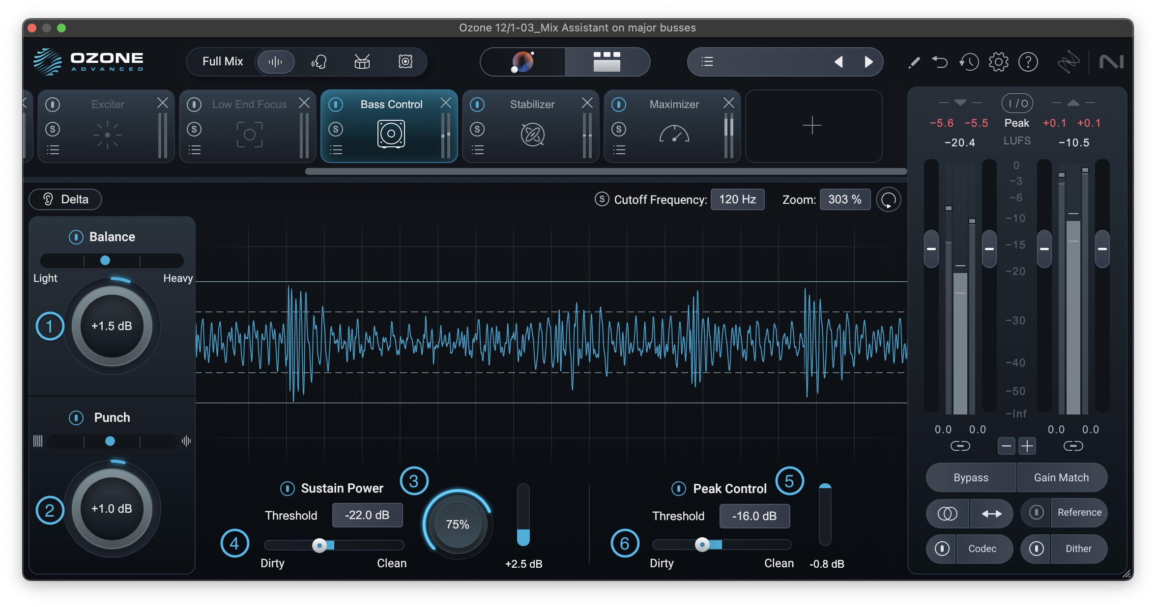Viewport: 1156px width, 607px height.
Task: Edit Sustain Power threshold -22.0 dB
Action: click(367, 515)
